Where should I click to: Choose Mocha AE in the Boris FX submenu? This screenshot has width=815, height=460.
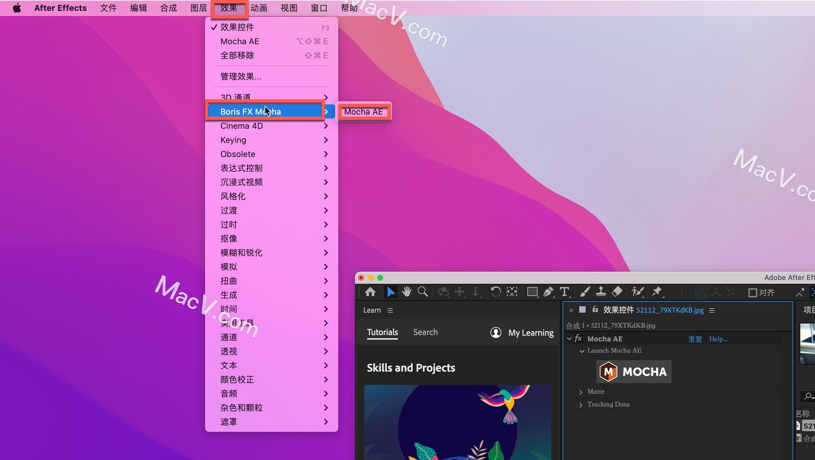click(x=363, y=112)
